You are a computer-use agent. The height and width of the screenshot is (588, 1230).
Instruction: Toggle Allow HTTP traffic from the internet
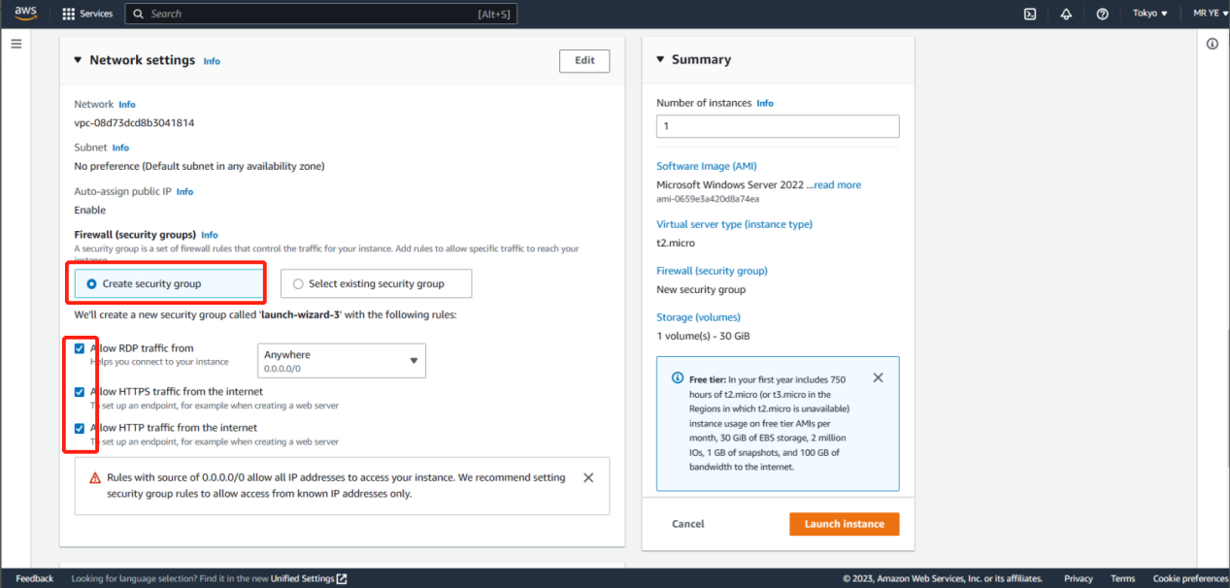coord(80,428)
